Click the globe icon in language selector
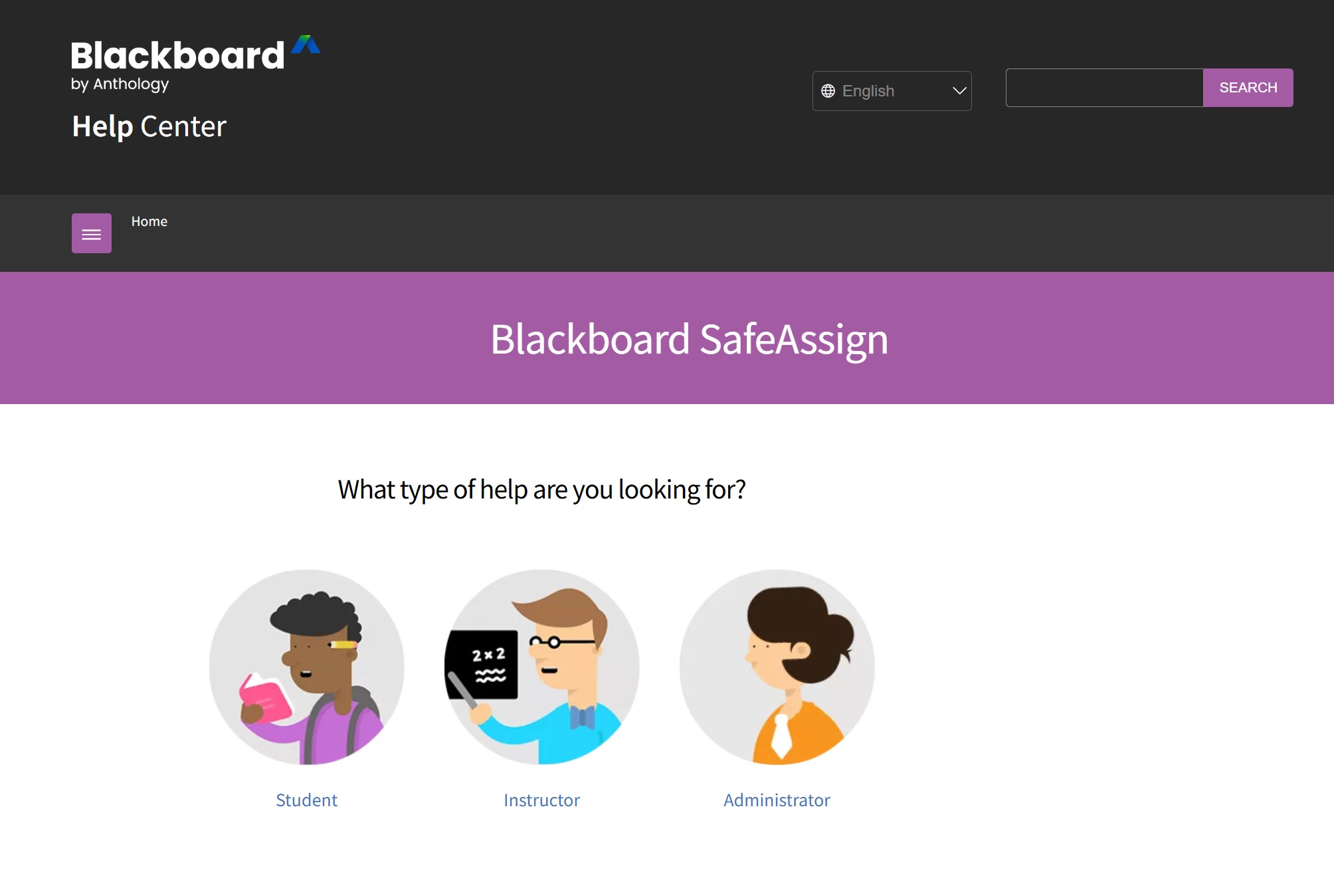The height and width of the screenshot is (886, 1334). click(828, 90)
